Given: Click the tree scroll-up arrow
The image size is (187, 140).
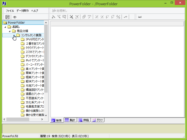Looking at the screenshot, I should click(46, 23).
